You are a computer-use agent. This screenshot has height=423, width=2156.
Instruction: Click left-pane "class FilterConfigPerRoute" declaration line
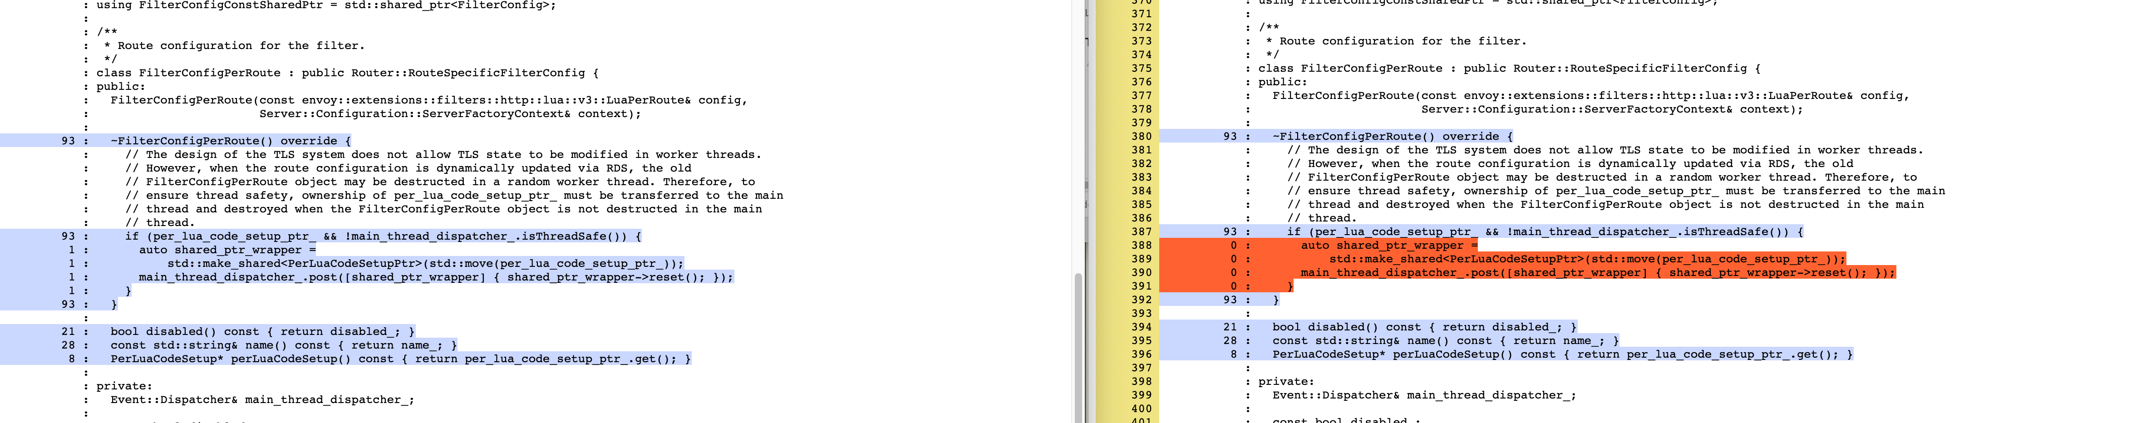click(x=347, y=73)
